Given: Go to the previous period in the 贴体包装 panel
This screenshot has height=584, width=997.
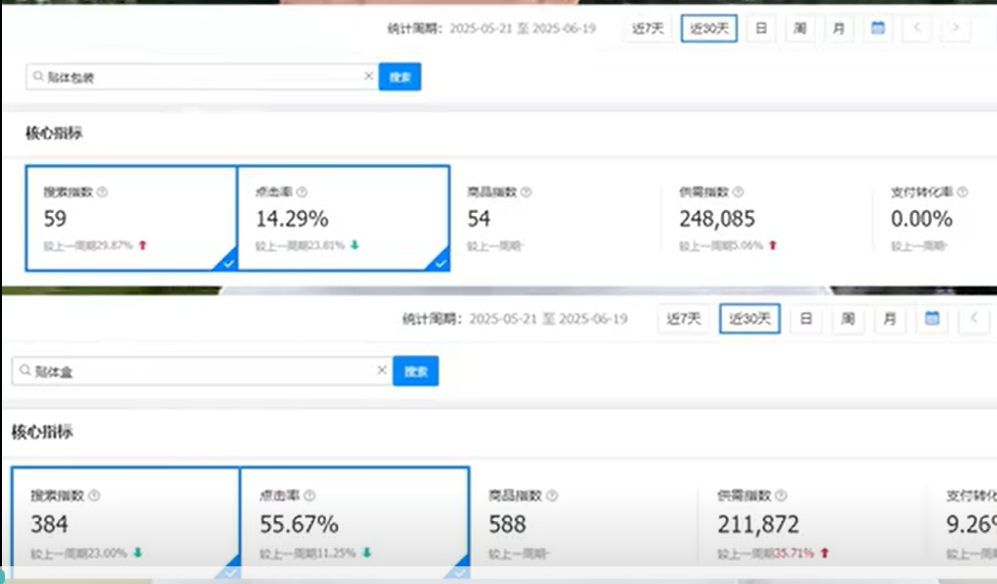Looking at the screenshot, I should pyautogui.click(x=917, y=28).
